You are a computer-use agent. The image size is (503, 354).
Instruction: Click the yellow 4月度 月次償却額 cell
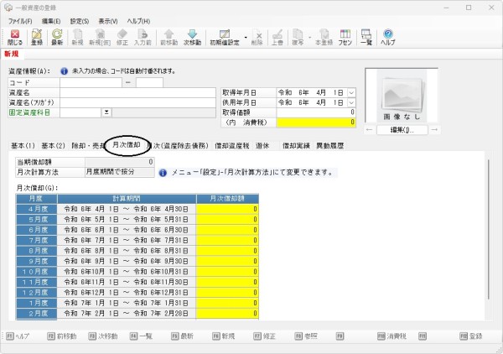point(228,208)
